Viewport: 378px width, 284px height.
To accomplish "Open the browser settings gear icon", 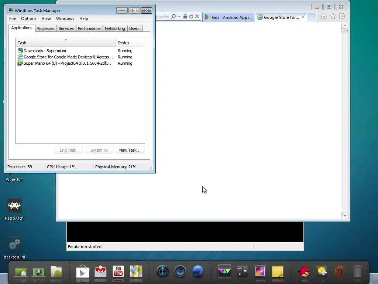I will (342, 16).
